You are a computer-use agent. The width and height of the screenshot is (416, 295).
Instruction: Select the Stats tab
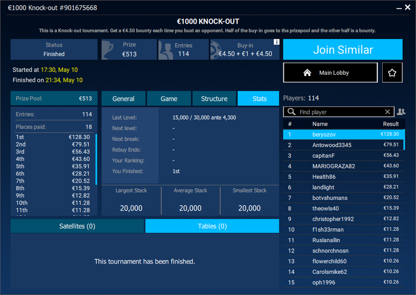click(x=259, y=99)
